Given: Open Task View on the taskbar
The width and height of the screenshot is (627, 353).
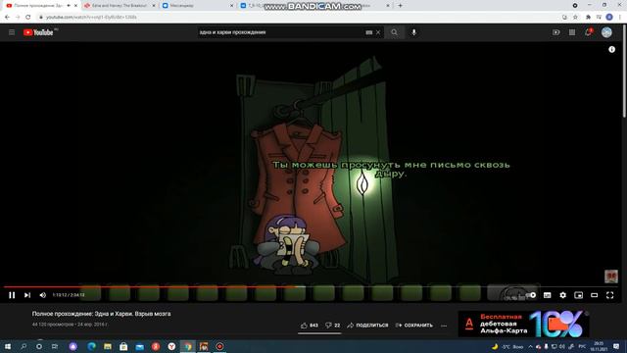Looking at the screenshot, I should click(x=55, y=346).
